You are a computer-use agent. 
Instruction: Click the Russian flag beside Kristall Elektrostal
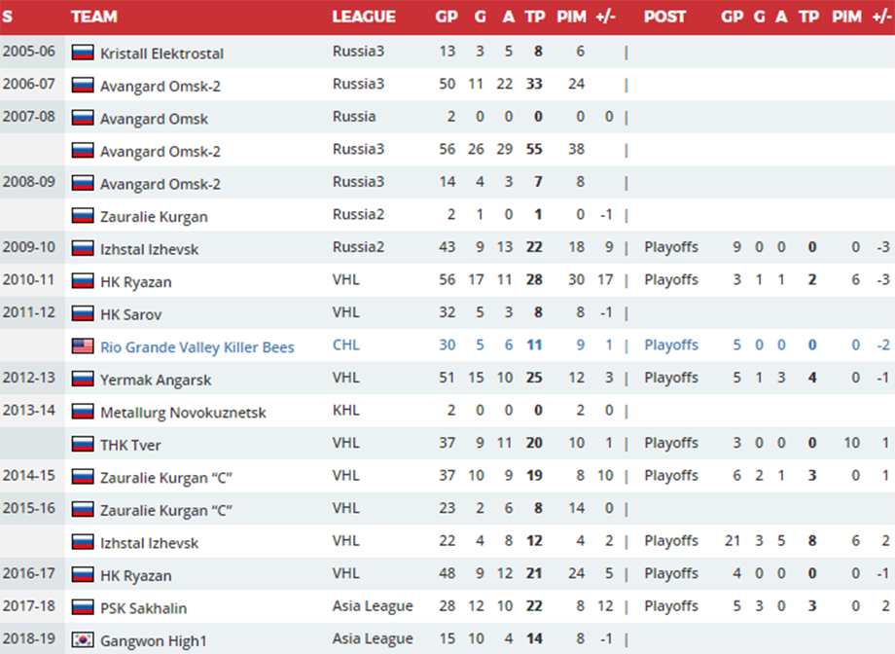pos(83,53)
